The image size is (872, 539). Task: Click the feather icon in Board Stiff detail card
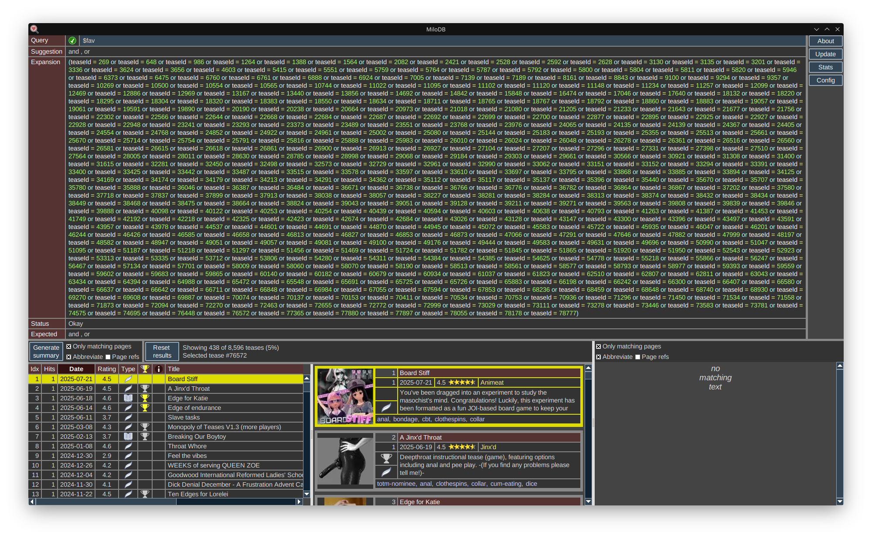(386, 407)
